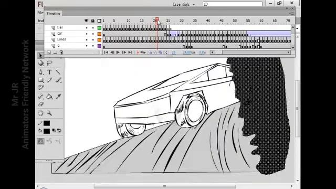Go to last frame
The width and height of the screenshot is (336, 189).
pyautogui.click(x=130, y=52)
